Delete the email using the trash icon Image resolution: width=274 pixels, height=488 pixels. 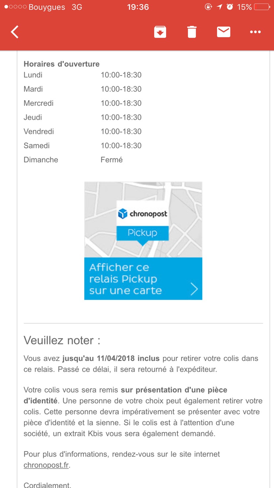(192, 32)
